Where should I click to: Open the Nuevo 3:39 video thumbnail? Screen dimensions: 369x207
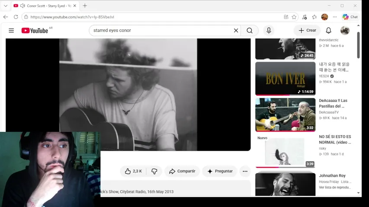285,151
